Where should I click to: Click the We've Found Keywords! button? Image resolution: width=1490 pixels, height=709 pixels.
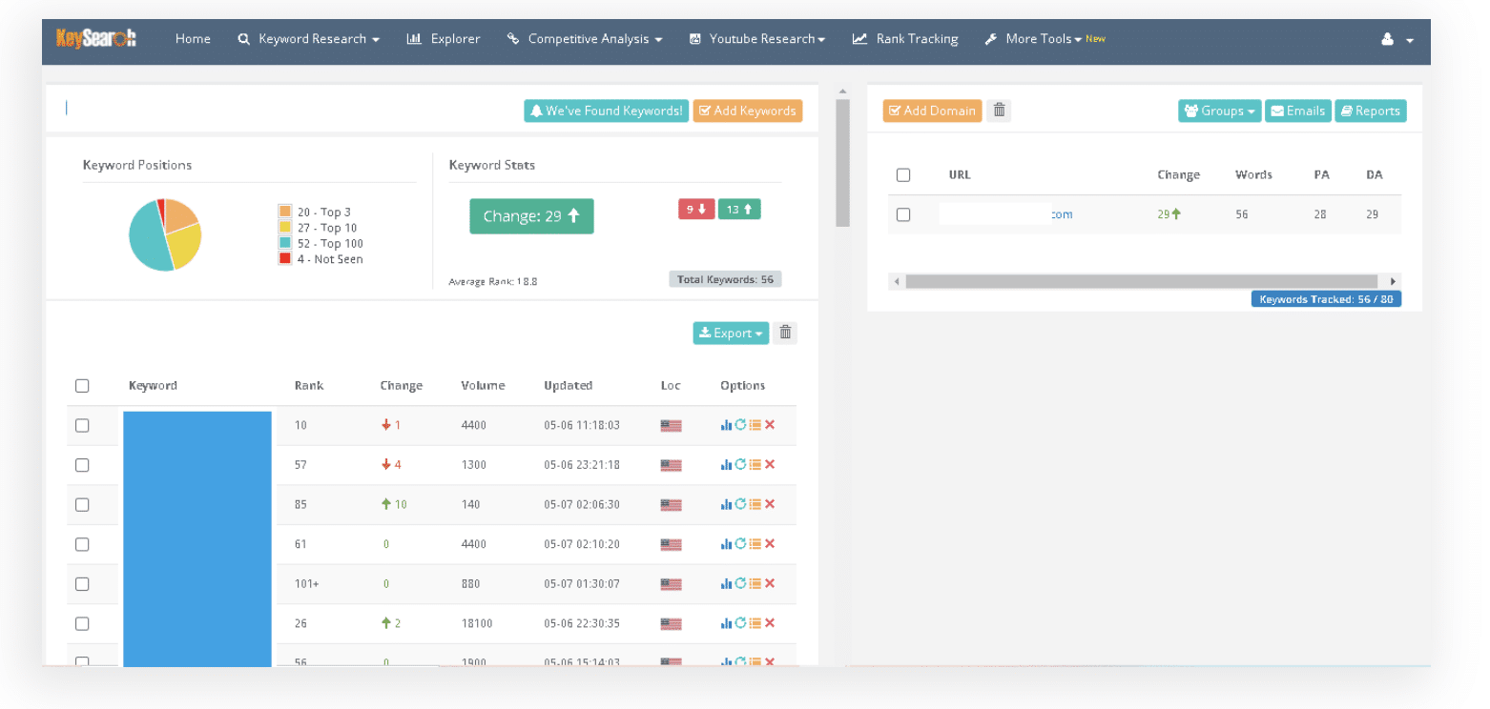point(606,111)
